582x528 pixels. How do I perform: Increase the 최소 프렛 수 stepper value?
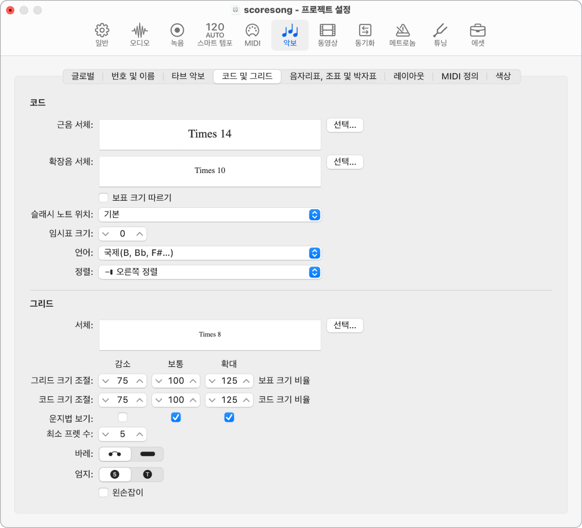[140, 434]
